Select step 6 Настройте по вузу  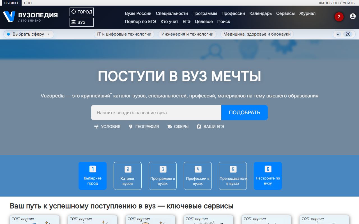(x=268, y=176)
